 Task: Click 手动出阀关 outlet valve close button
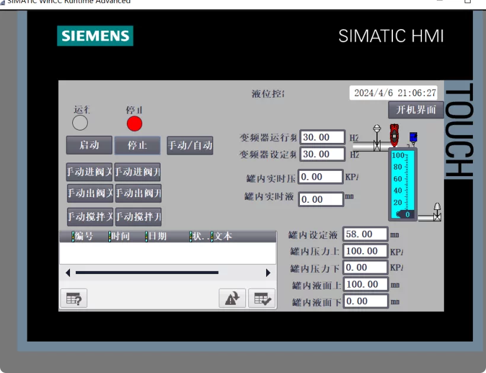click(90, 193)
